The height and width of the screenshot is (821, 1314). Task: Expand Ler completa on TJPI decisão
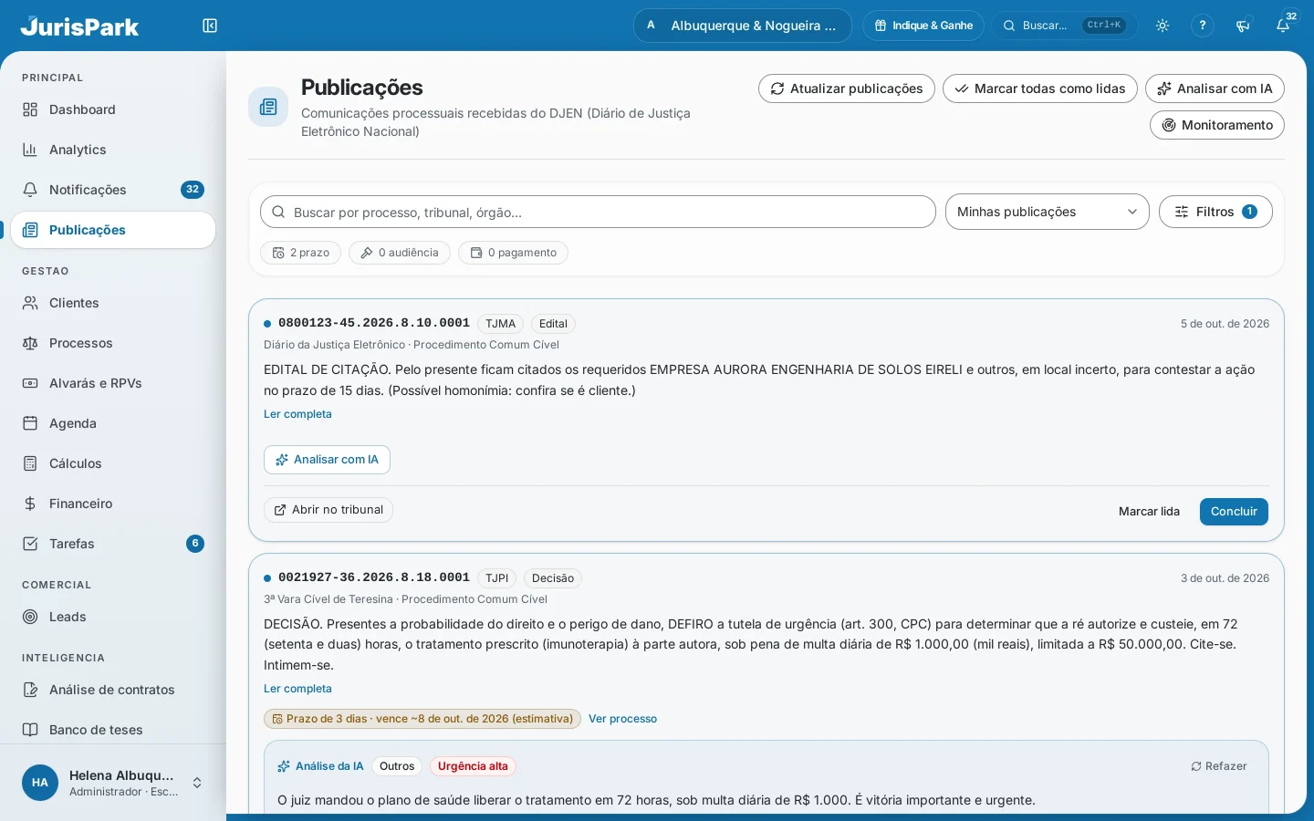[297, 689]
